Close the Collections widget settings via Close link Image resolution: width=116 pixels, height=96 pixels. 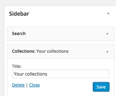[x=34, y=85]
